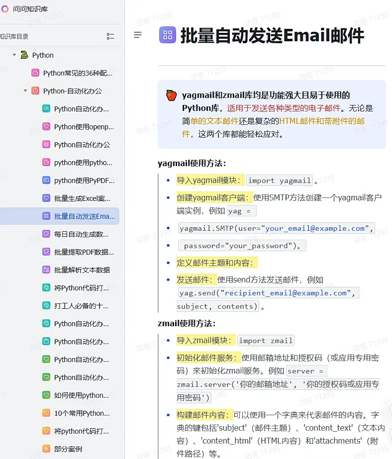
Task: Open 将Python代码打... document
Action: click(x=82, y=288)
